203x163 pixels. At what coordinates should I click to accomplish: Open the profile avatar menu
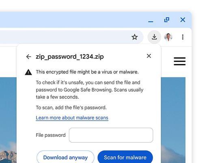pyautogui.click(x=168, y=37)
